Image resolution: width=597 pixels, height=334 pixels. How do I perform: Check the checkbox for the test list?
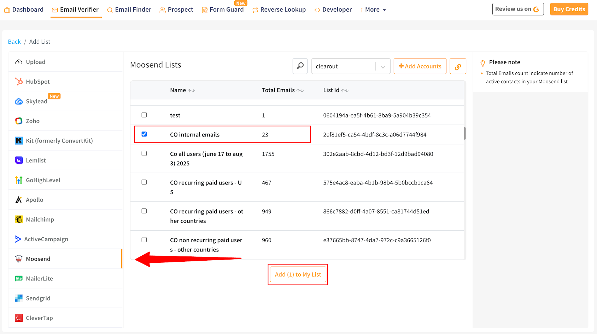pyautogui.click(x=144, y=115)
